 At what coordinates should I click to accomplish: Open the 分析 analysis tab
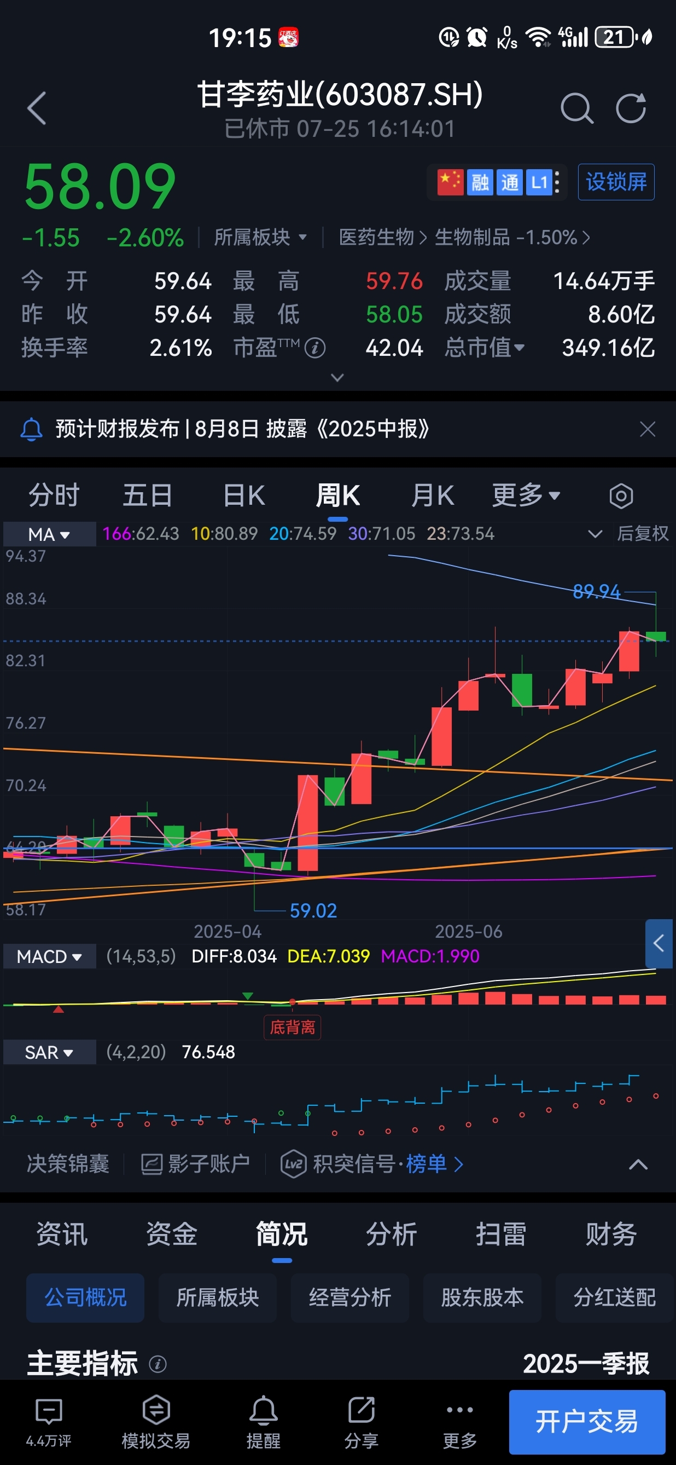tap(392, 1234)
